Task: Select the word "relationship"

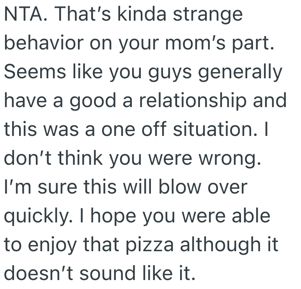Action: 195,100
